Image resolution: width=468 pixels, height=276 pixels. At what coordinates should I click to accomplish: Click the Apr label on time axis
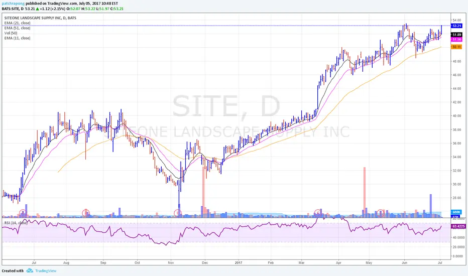pos(338,263)
